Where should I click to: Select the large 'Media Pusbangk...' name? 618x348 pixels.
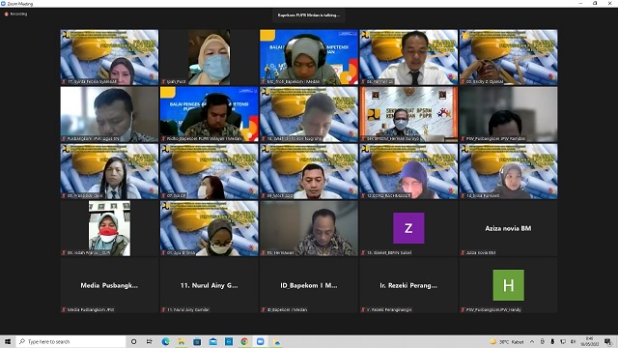coord(109,285)
